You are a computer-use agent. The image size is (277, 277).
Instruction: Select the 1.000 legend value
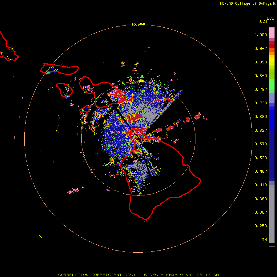(261, 35)
